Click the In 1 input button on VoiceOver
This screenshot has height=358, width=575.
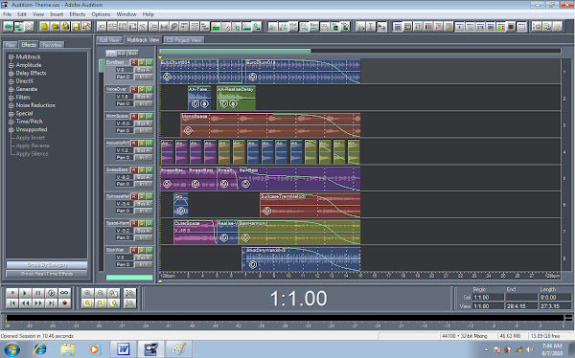[x=143, y=103]
